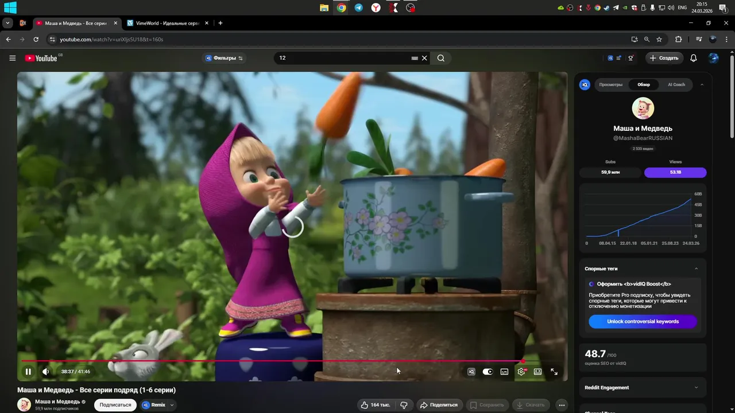Open File Explorer from the taskbar
735x413 pixels.
point(324,7)
